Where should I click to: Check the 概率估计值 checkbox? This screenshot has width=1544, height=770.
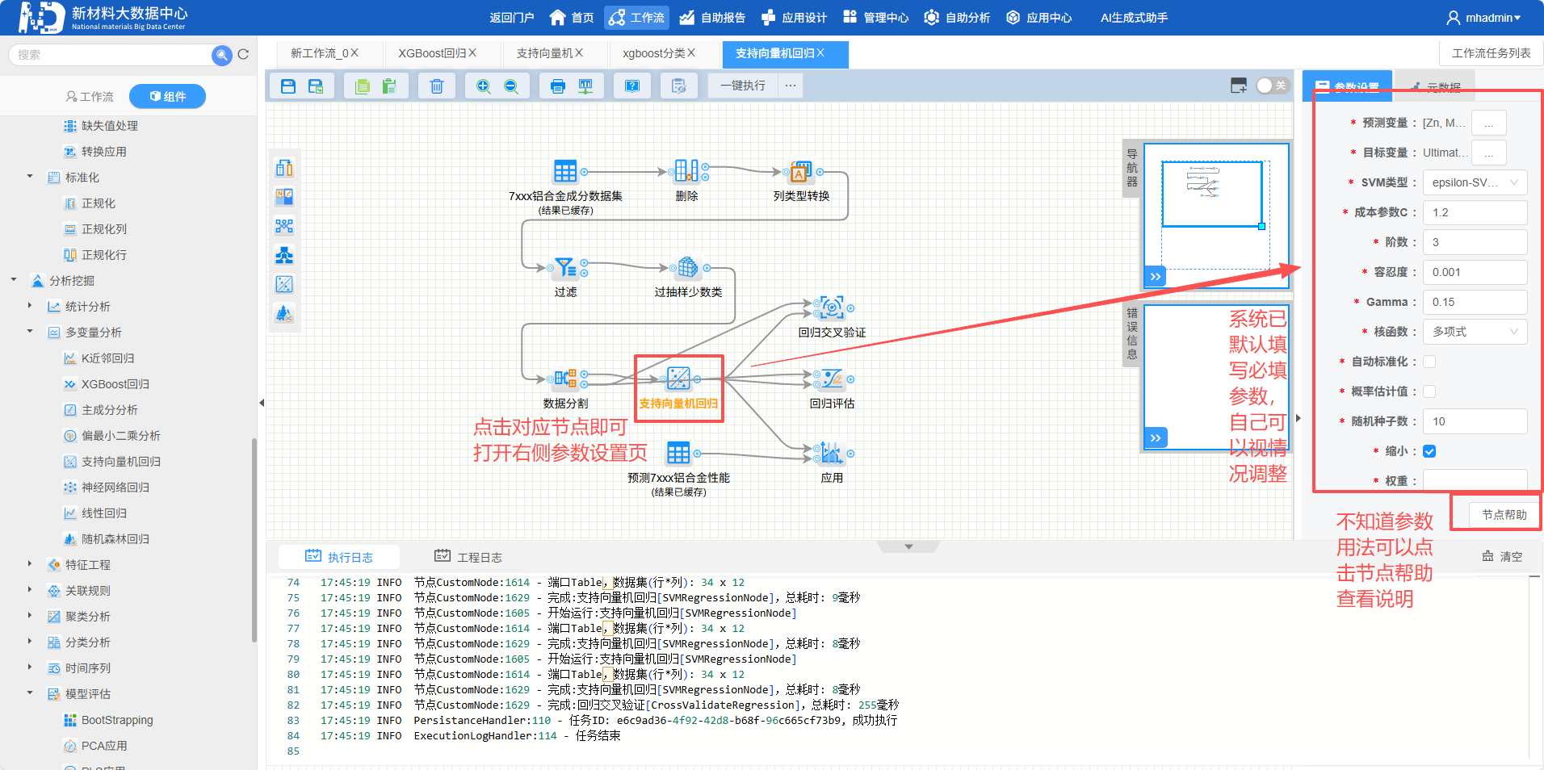(1429, 391)
